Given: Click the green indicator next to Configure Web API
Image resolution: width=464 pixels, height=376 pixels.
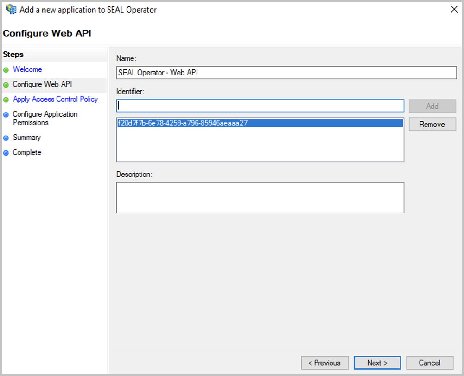Looking at the screenshot, I should (6, 84).
